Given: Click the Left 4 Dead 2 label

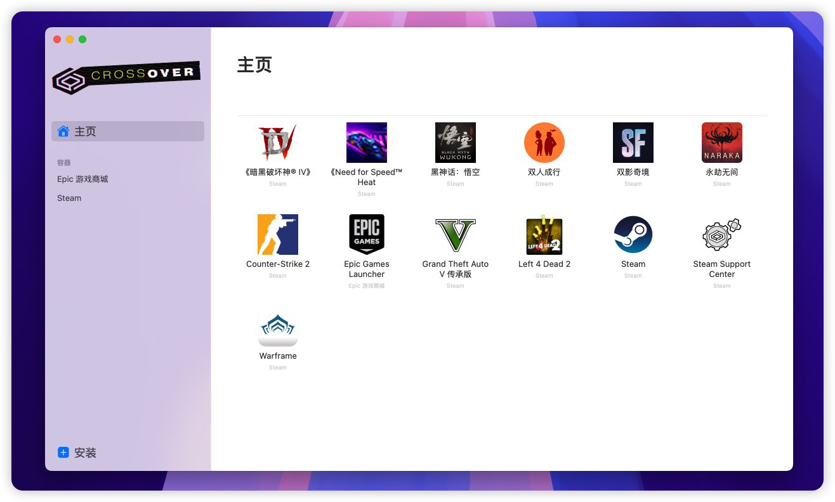Looking at the screenshot, I should click(x=544, y=264).
